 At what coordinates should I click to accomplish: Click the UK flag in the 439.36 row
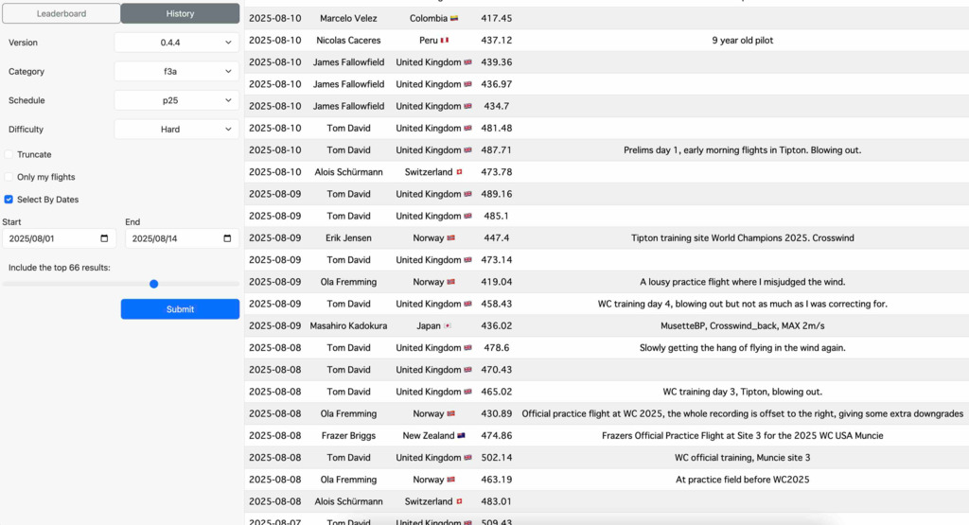coord(467,62)
